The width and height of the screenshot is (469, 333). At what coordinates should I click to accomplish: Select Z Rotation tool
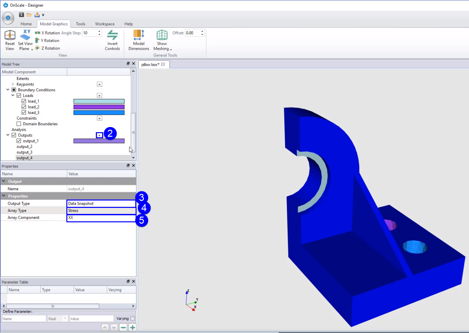pos(47,48)
